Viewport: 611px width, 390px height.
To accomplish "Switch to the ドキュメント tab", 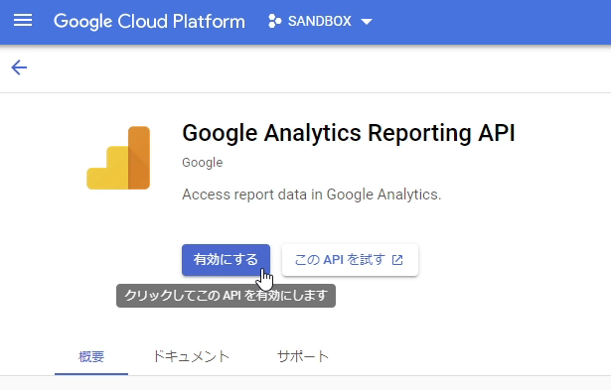I will click(x=191, y=356).
